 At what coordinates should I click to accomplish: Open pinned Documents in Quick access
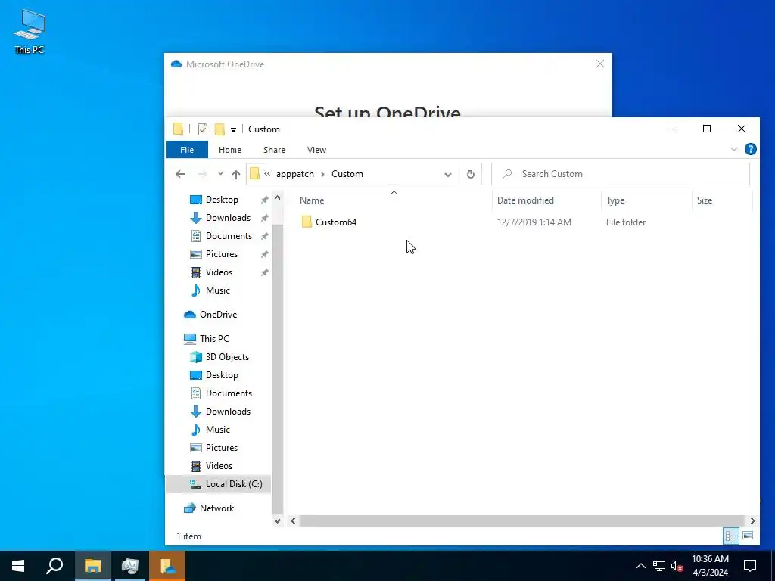(229, 236)
